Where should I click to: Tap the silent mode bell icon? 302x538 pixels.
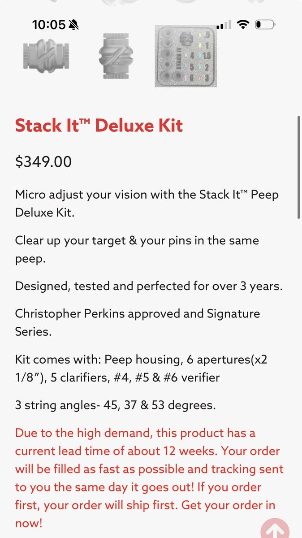click(x=74, y=25)
